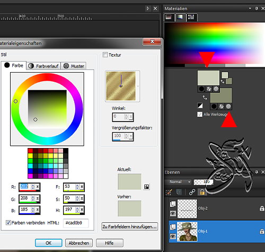The width and height of the screenshot is (265, 252).
Task: Enable the Textur checkbox
Action: (x=105, y=55)
